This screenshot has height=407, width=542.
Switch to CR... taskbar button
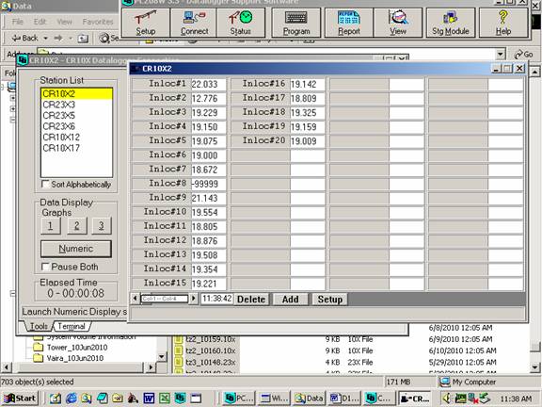[414, 399]
